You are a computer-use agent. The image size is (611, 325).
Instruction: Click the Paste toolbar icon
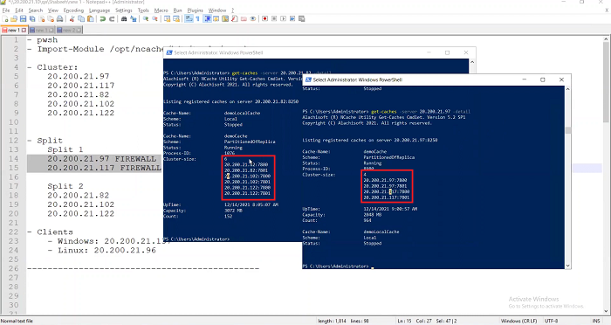(91, 18)
